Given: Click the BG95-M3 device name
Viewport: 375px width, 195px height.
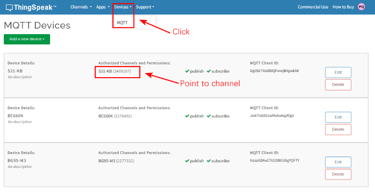Looking at the screenshot, I should (x=17, y=160).
